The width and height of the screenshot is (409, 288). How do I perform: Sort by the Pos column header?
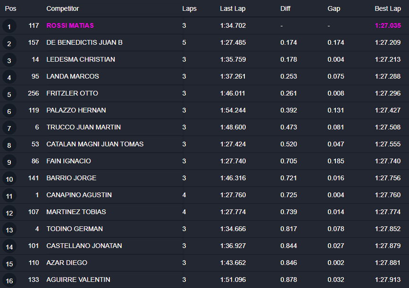pyautogui.click(x=10, y=8)
